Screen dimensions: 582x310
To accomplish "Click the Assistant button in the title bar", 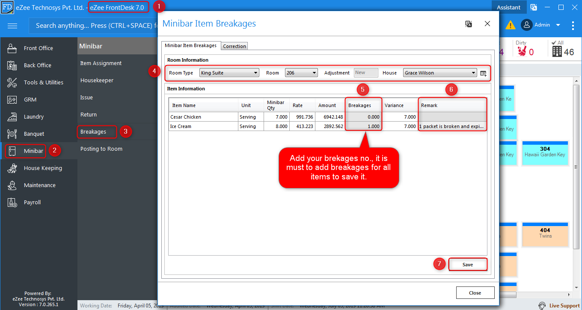I will pyautogui.click(x=509, y=7).
